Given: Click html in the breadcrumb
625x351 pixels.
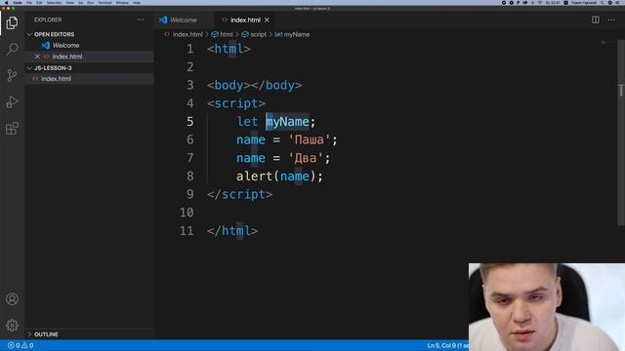Looking at the screenshot, I should pos(226,35).
